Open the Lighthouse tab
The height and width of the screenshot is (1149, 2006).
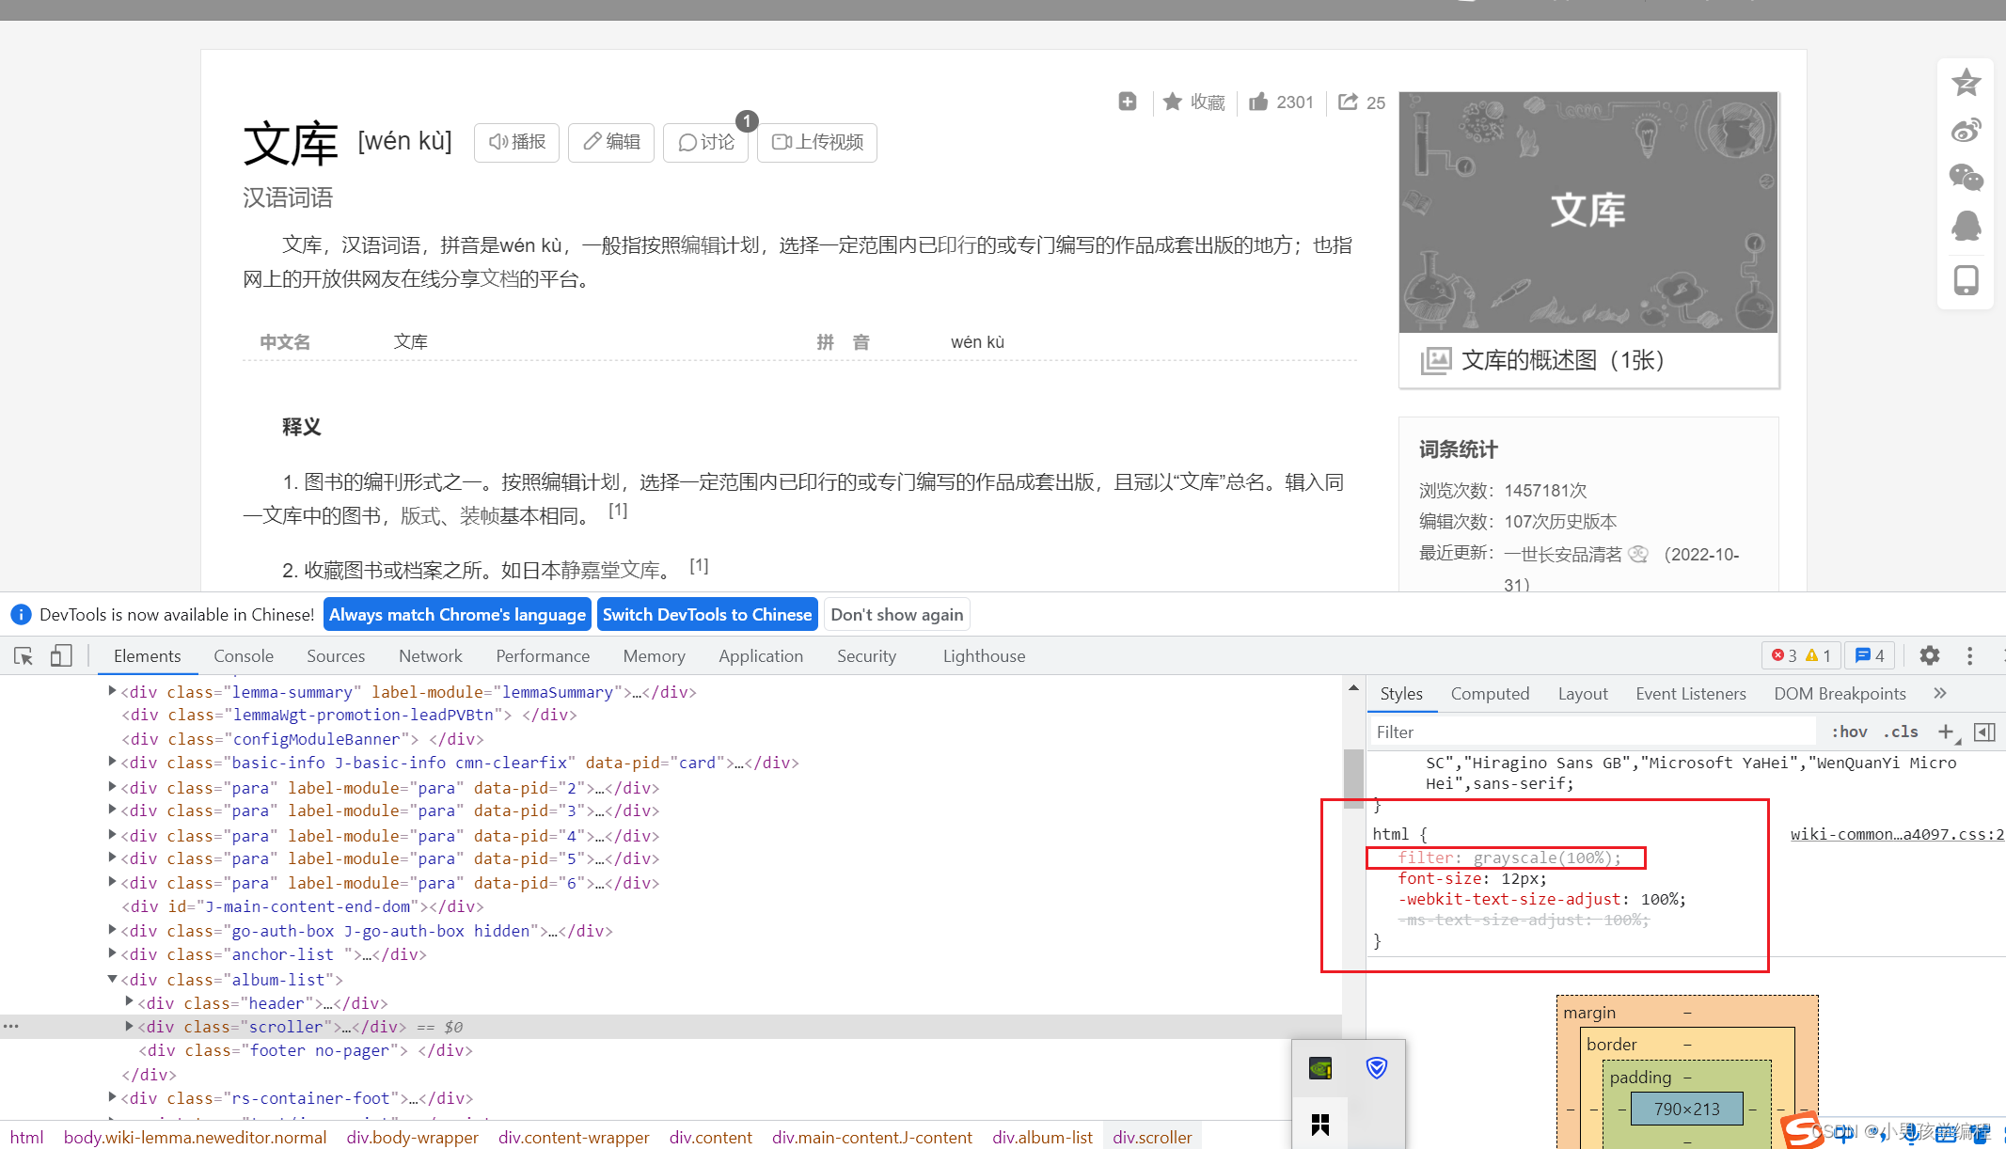pyautogui.click(x=984, y=656)
